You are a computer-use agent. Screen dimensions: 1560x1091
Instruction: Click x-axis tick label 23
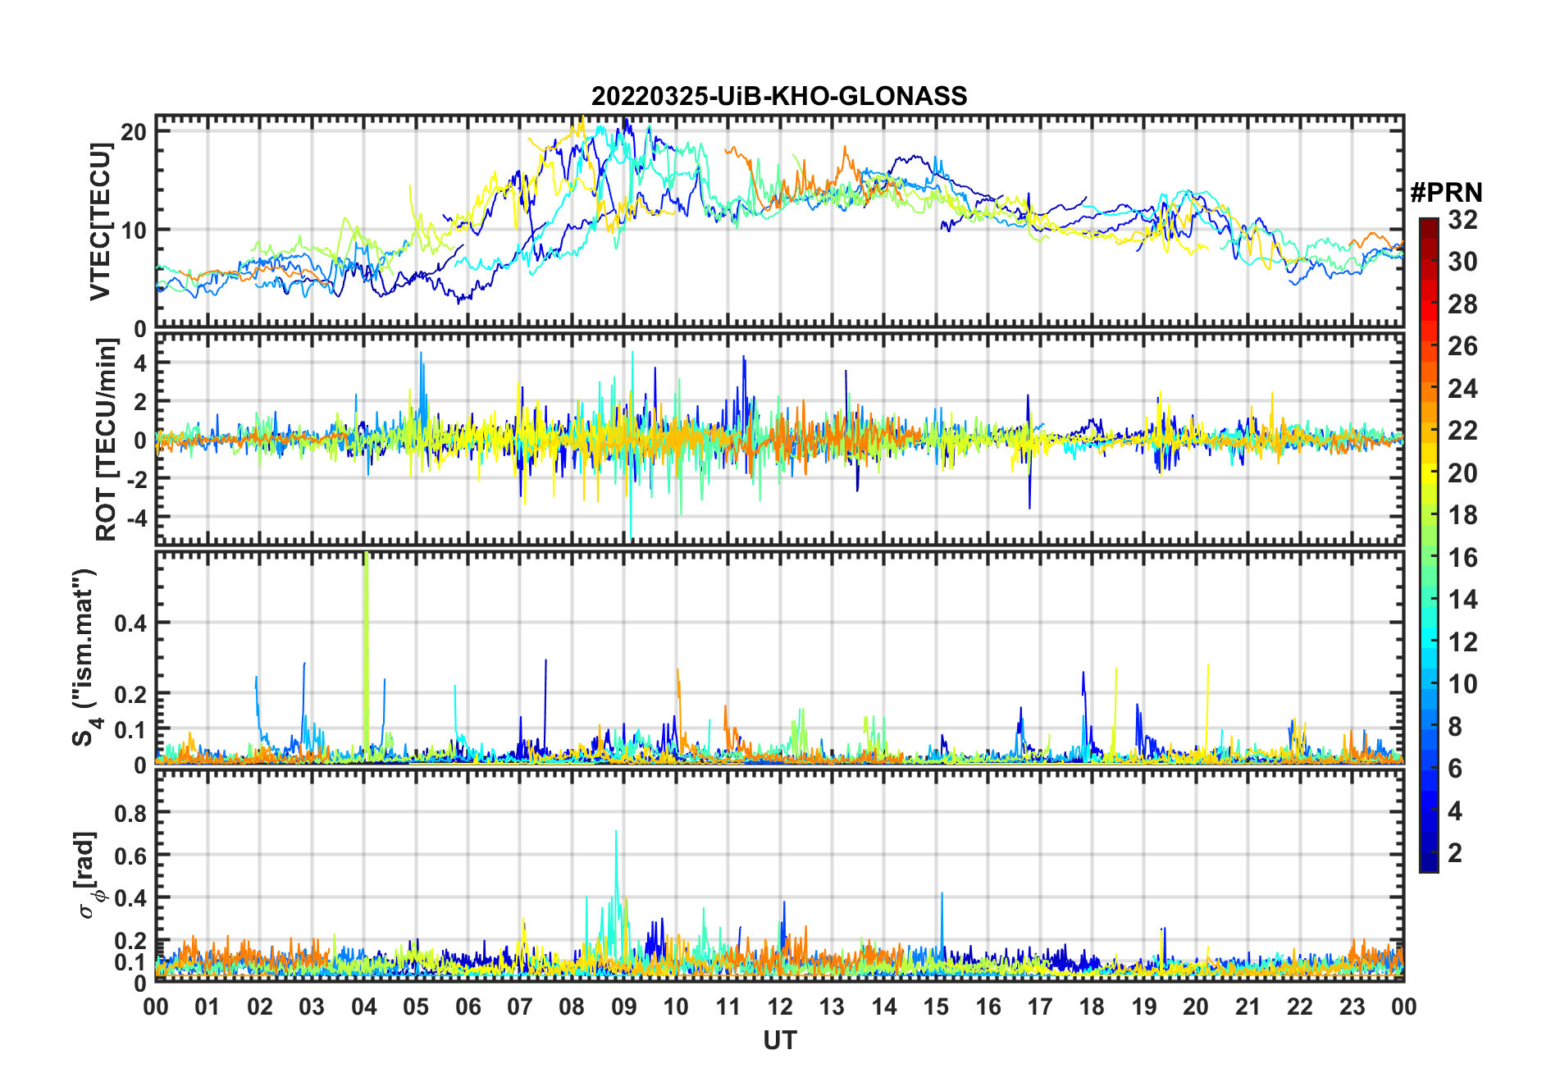pos(1352,1007)
